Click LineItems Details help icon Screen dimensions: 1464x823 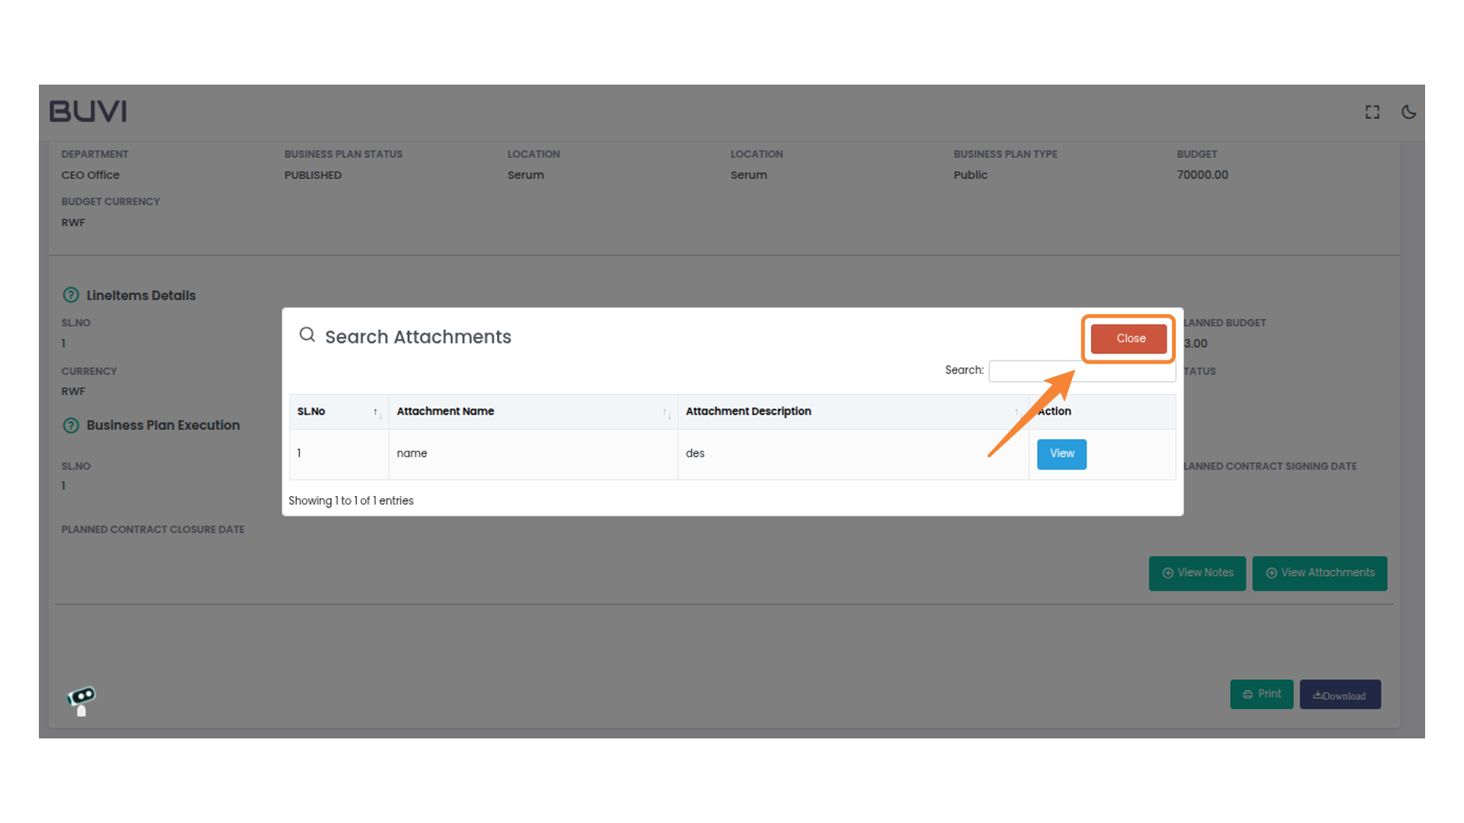71,295
